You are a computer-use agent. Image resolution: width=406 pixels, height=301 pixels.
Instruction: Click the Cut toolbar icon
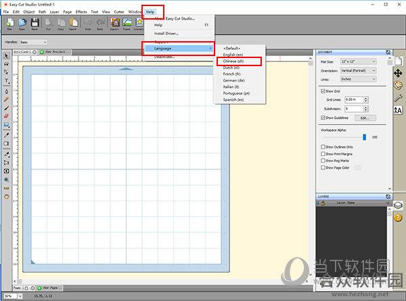[48, 23]
